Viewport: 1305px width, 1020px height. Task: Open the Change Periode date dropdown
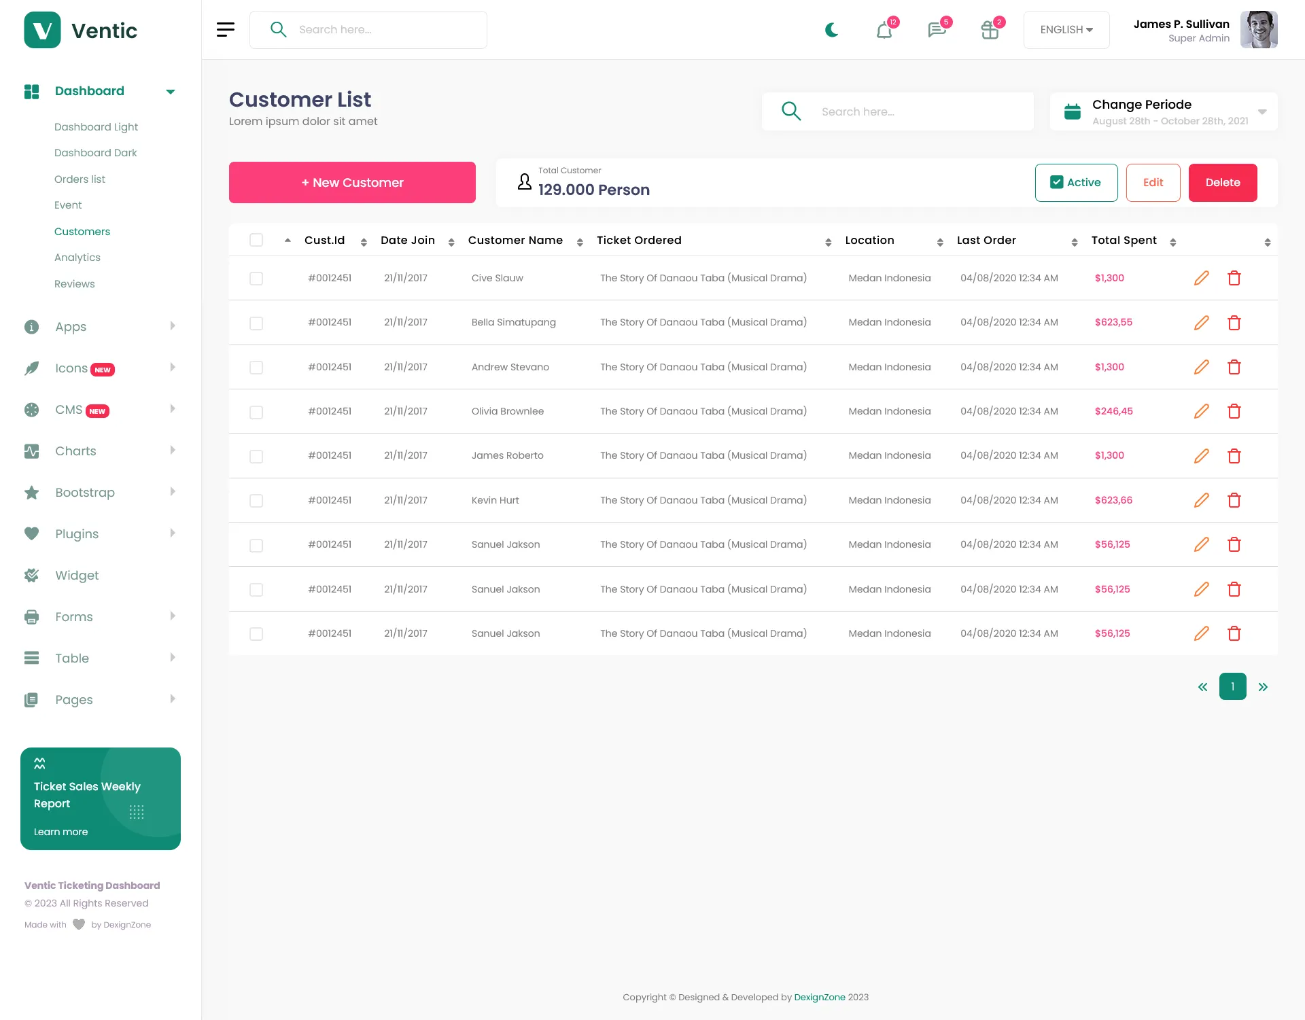pyautogui.click(x=1164, y=111)
